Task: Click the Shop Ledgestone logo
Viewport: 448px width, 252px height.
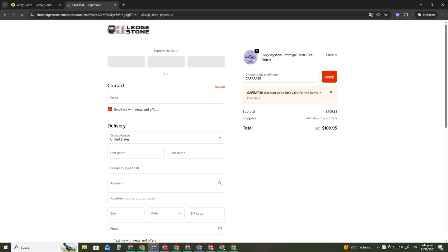Action: point(128,30)
